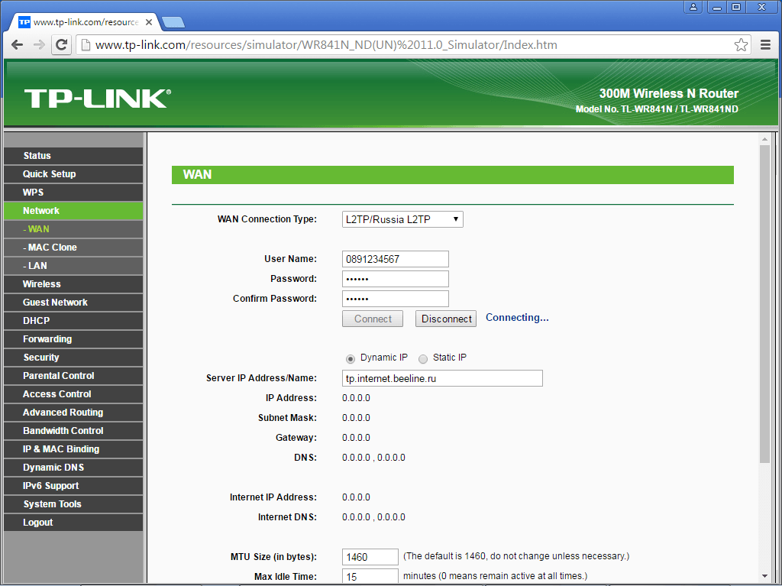This screenshot has width=782, height=586.
Task: Open the WAN Connection Type dropdown
Action: click(402, 219)
